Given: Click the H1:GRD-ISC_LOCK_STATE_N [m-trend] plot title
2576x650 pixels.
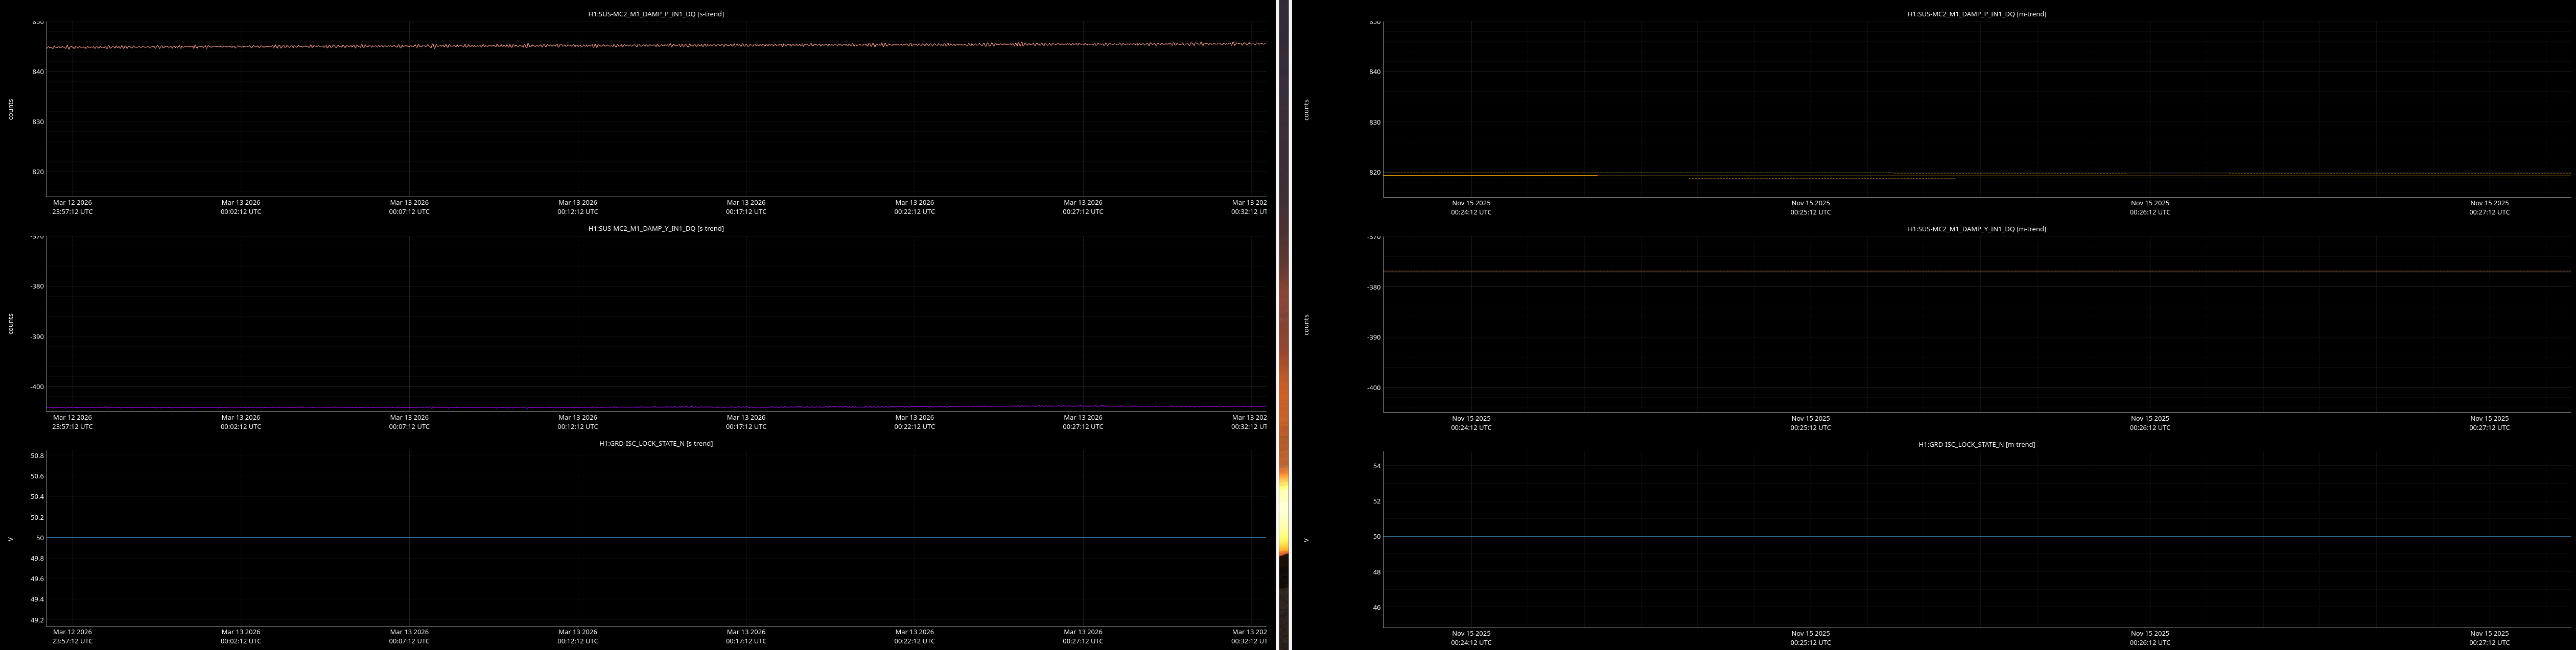Looking at the screenshot, I should click(x=1976, y=444).
